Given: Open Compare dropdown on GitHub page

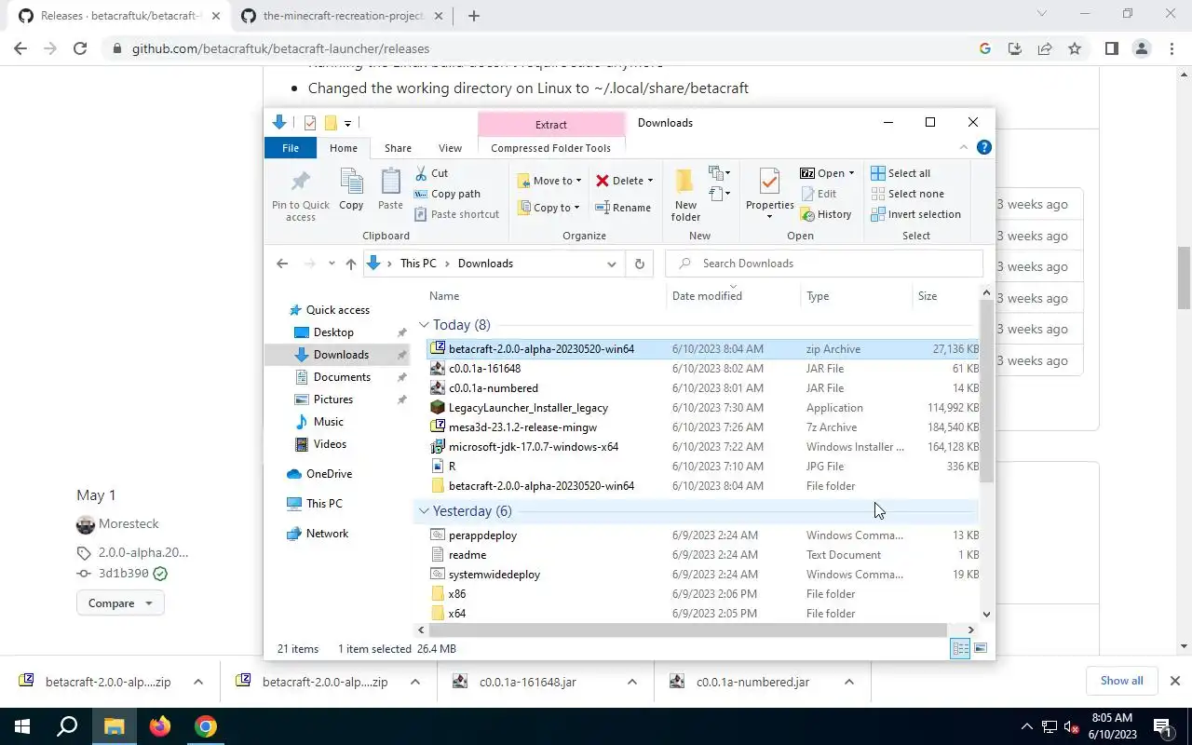Looking at the screenshot, I should coord(120,603).
